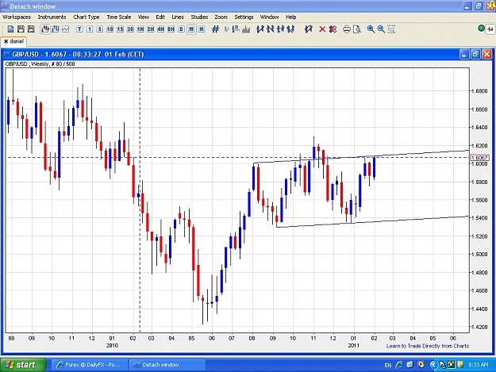Select the monthly (M) timeframe
This screenshot has height=372, width=496.
coord(202,29)
